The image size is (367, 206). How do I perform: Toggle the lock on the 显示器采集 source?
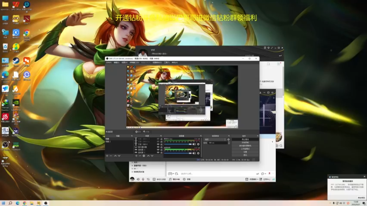click(161, 147)
